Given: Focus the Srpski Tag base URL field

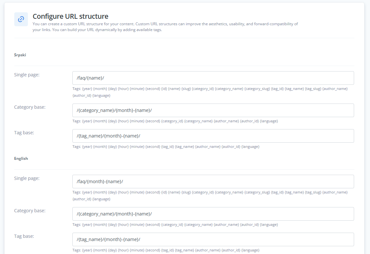Looking at the screenshot, I should pos(213,136).
